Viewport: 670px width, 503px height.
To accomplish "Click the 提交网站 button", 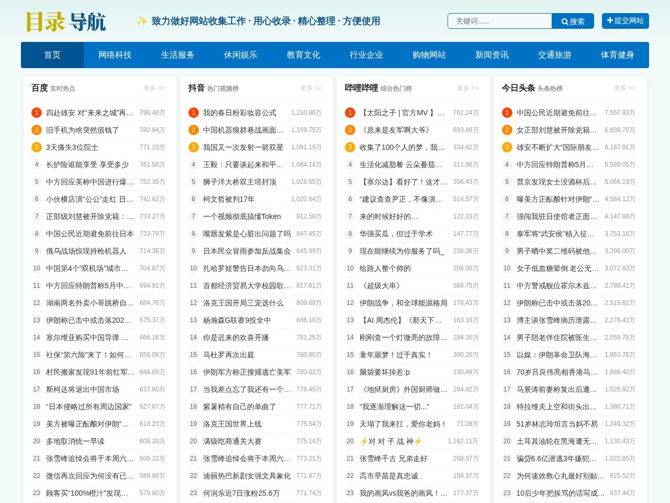I will (x=625, y=21).
